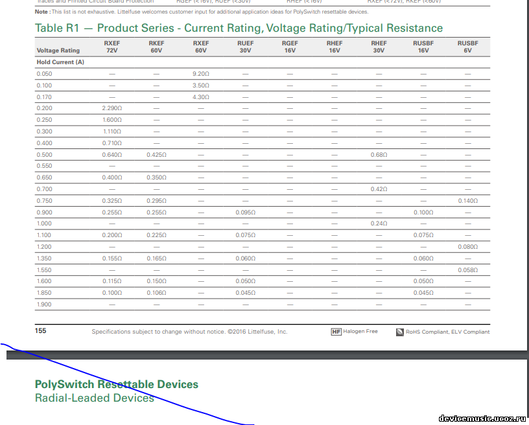This screenshot has width=529, height=425.
Task: Click the HF Halogen Free icon
Action: click(x=336, y=332)
